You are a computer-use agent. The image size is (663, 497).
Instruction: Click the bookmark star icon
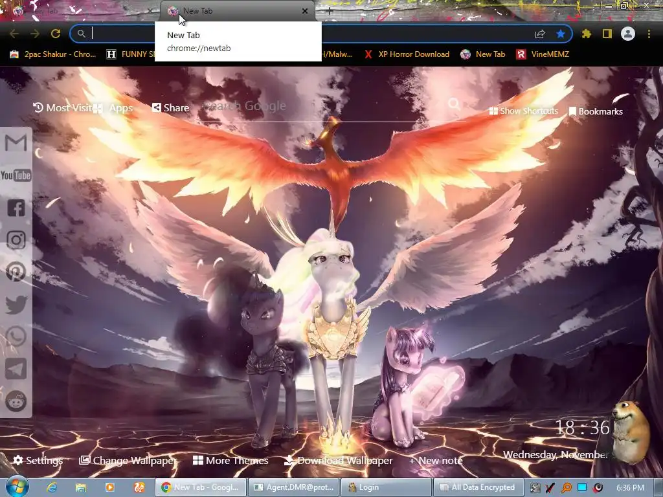[x=561, y=34]
